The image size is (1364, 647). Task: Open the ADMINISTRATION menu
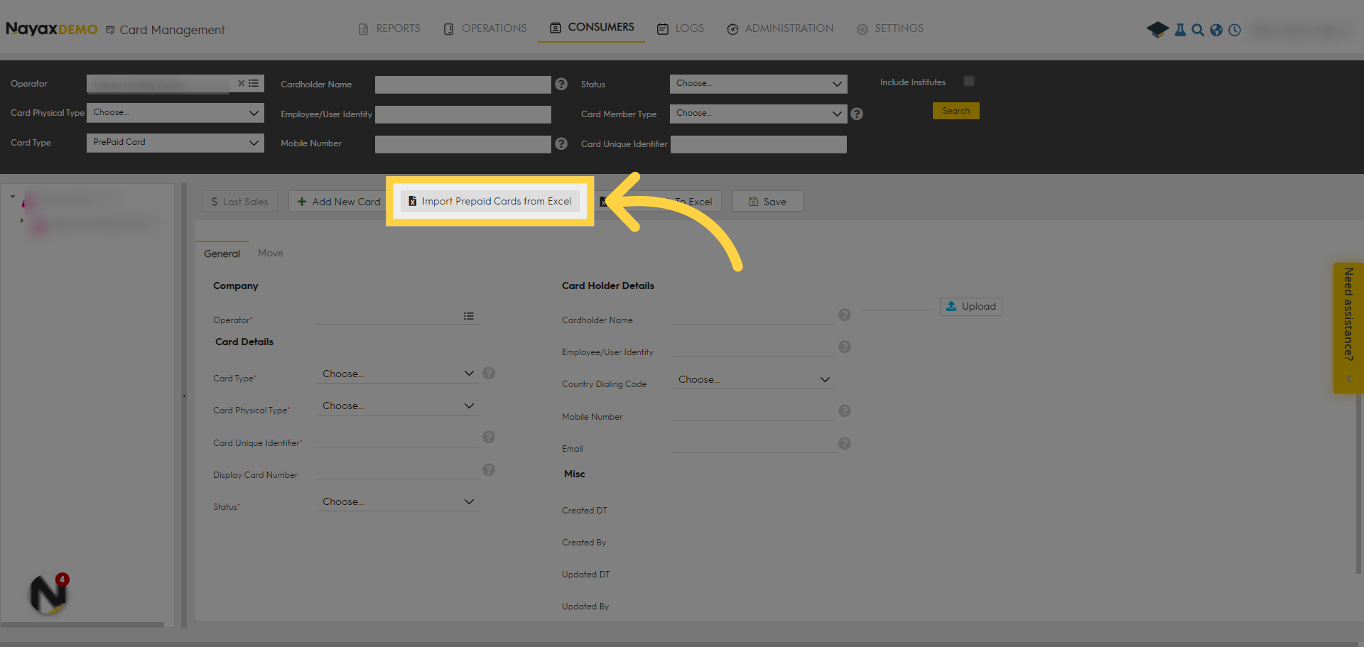pyautogui.click(x=780, y=28)
